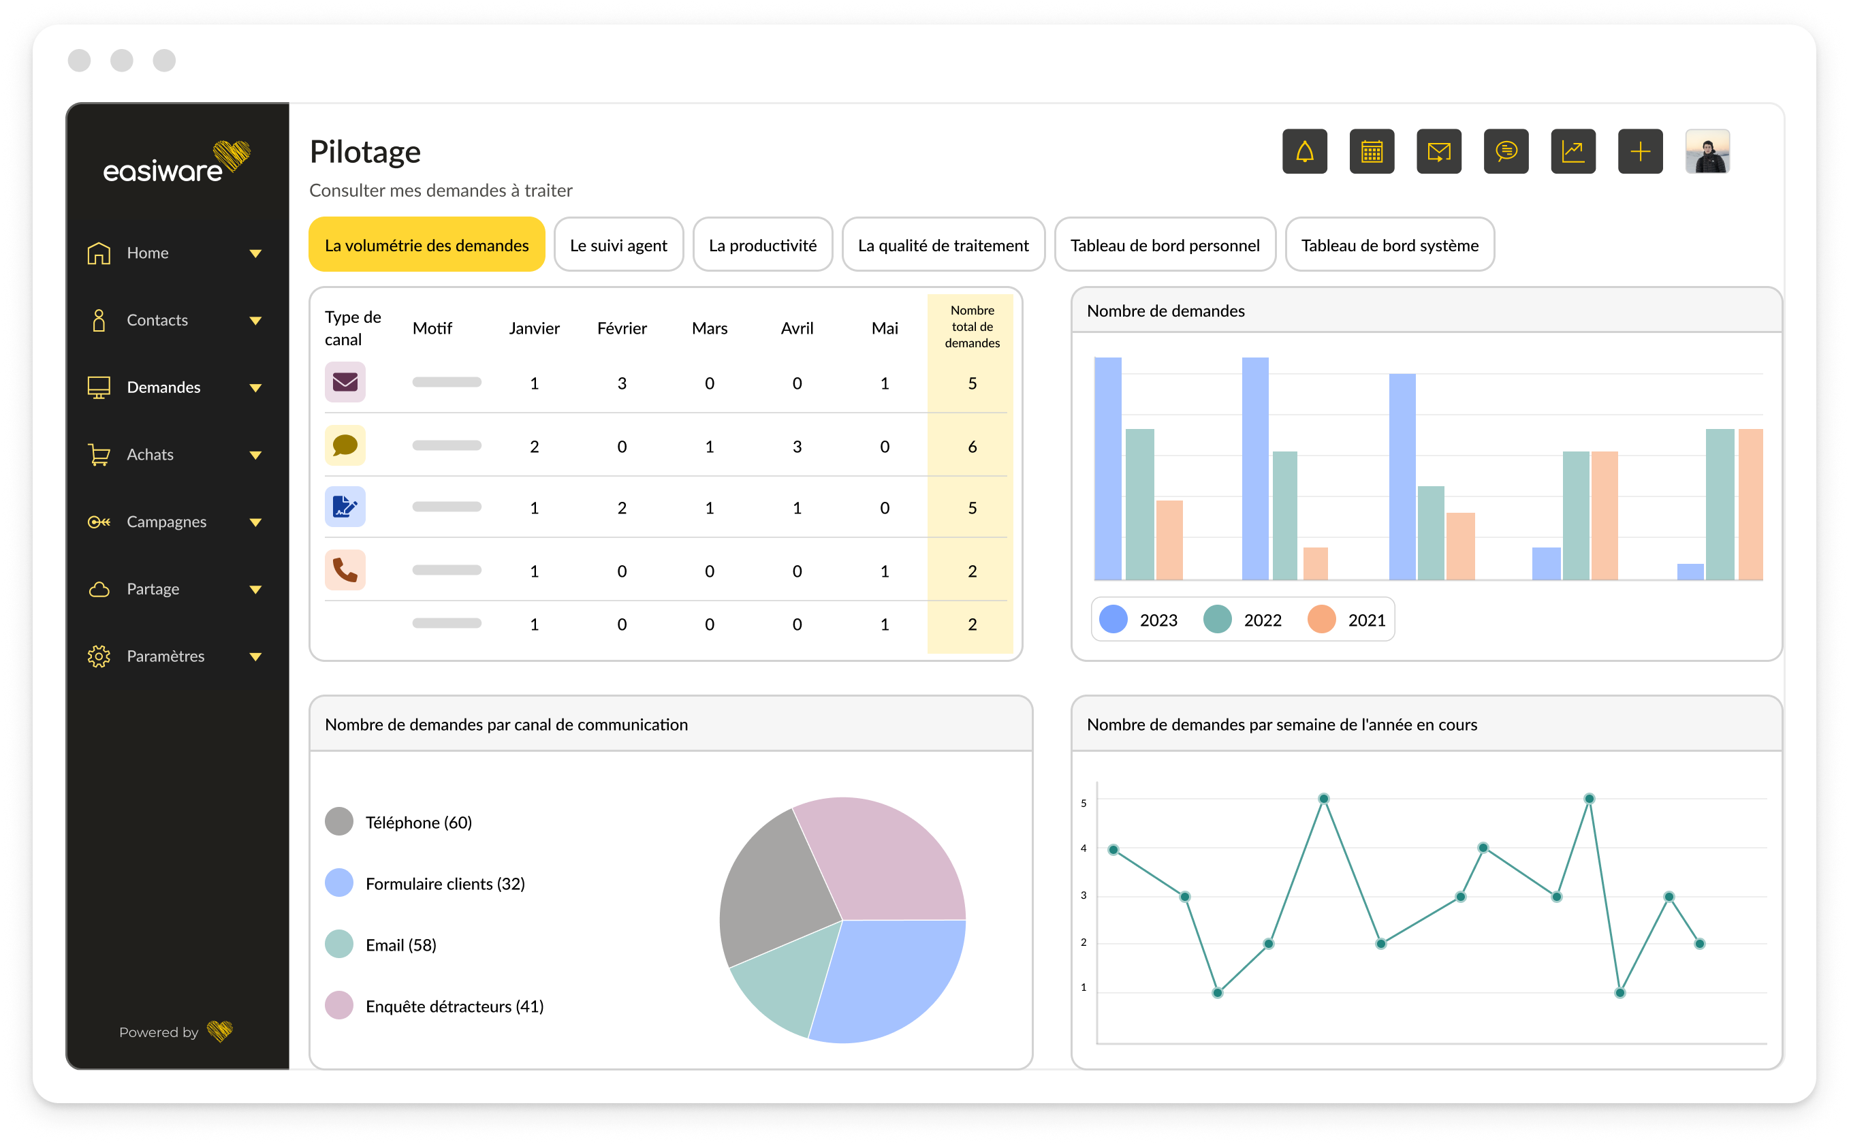Click the chart statistics icon in header

(1573, 151)
